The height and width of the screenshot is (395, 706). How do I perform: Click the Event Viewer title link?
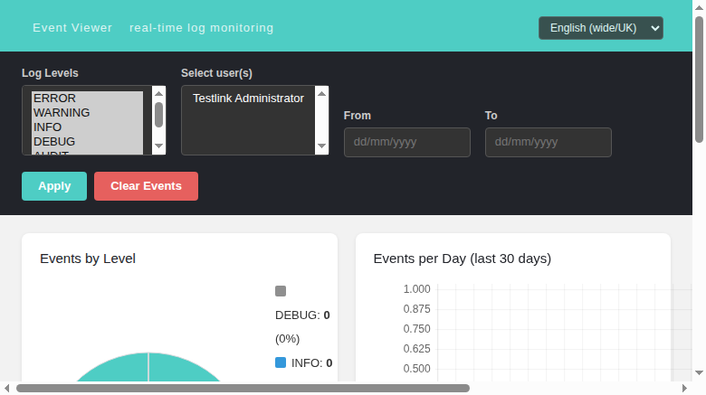click(x=72, y=28)
